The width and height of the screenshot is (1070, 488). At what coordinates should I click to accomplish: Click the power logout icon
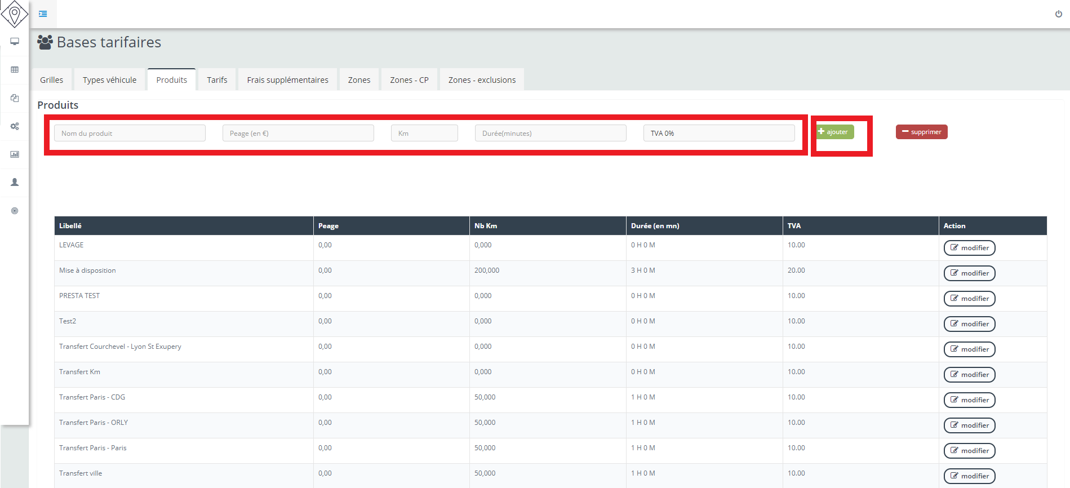[x=1058, y=14]
